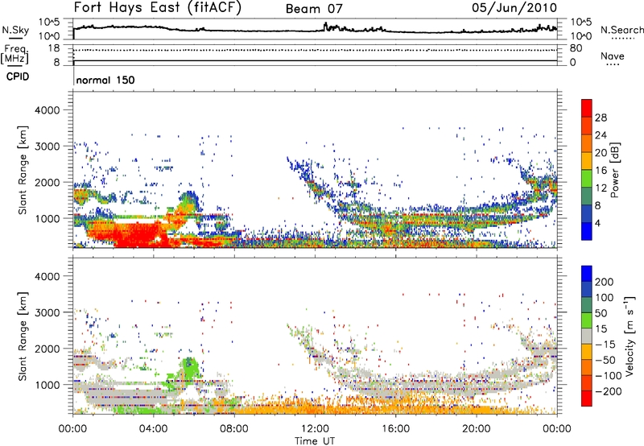This screenshot has height=446, width=644.
Task: Click the '4' value on Power scale
Action: click(x=597, y=223)
